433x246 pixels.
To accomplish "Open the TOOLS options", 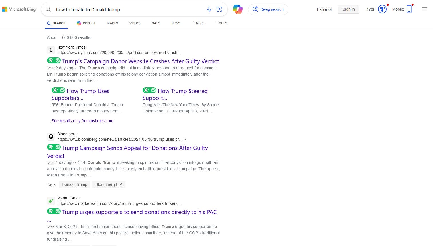I will coord(222,23).
